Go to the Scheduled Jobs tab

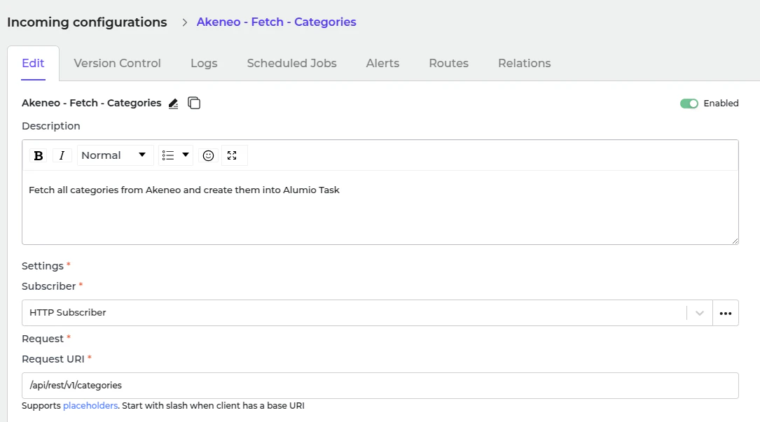click(291, 63)
